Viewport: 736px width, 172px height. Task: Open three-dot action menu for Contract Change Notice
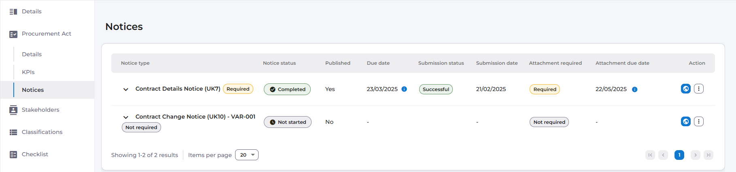point(699,121)
